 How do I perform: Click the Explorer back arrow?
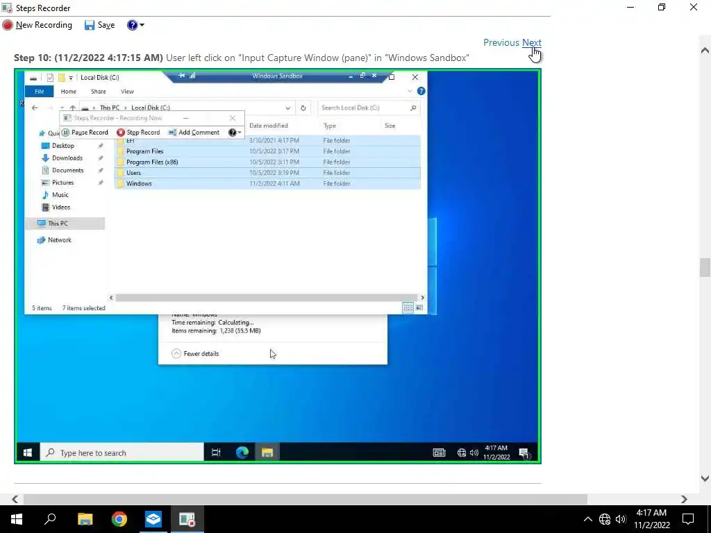pyautogui.click(x=35, y=108)
